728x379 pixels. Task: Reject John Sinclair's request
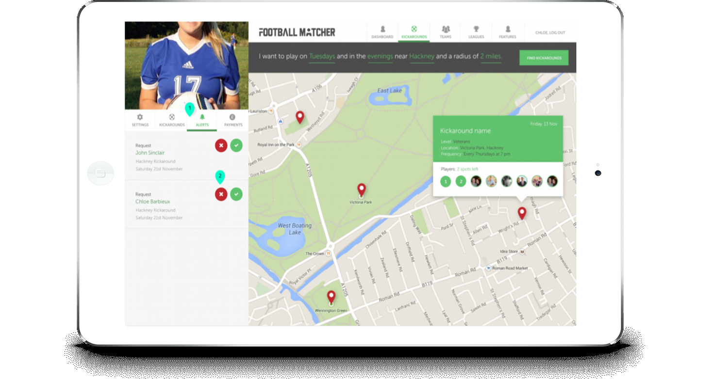(x=221, y=145)
